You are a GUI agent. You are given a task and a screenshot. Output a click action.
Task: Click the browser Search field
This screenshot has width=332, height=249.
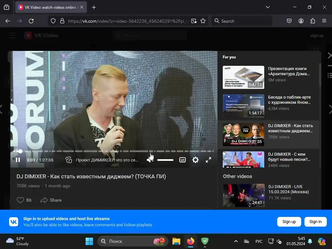242,21
